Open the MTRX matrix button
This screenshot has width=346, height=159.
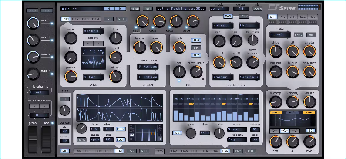pos(160,151)
